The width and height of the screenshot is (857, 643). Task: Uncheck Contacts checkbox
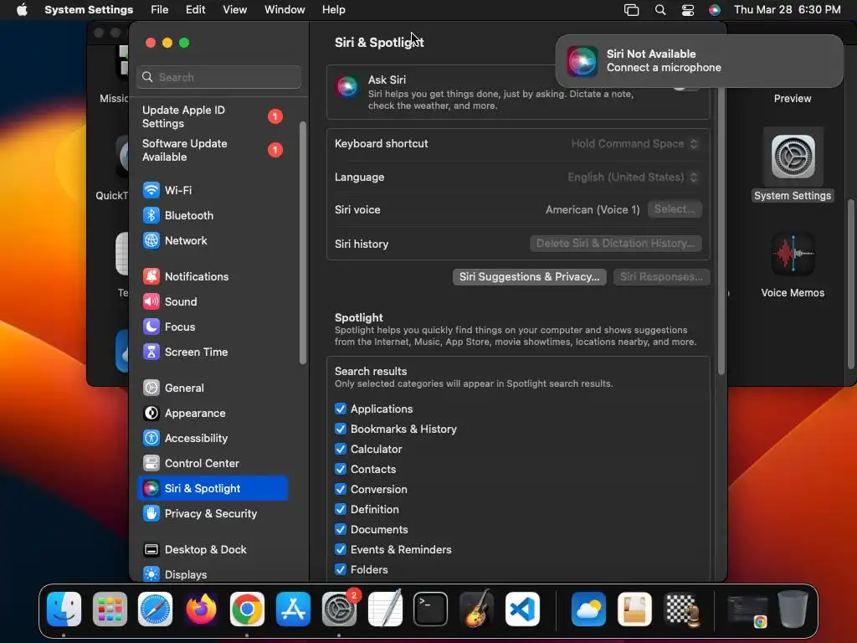(x=341, y=469)
